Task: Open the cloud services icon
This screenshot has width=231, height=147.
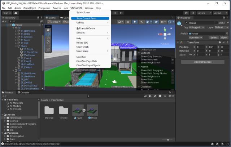Action: [x=16, y=13]
